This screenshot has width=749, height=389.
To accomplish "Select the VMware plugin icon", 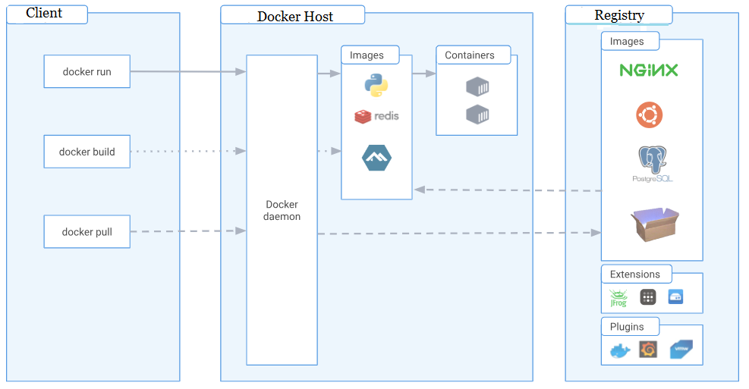I will pos(680,350).
